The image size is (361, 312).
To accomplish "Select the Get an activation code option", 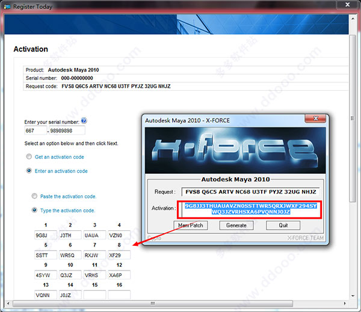I will pos(29,157).
